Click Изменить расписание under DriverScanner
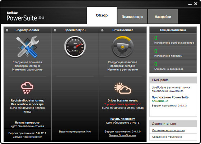 123,70
